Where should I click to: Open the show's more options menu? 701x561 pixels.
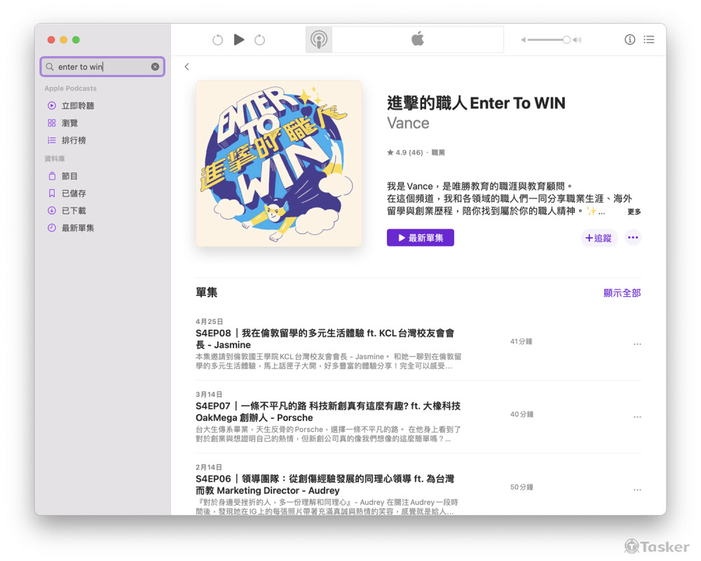coord(633,238)
